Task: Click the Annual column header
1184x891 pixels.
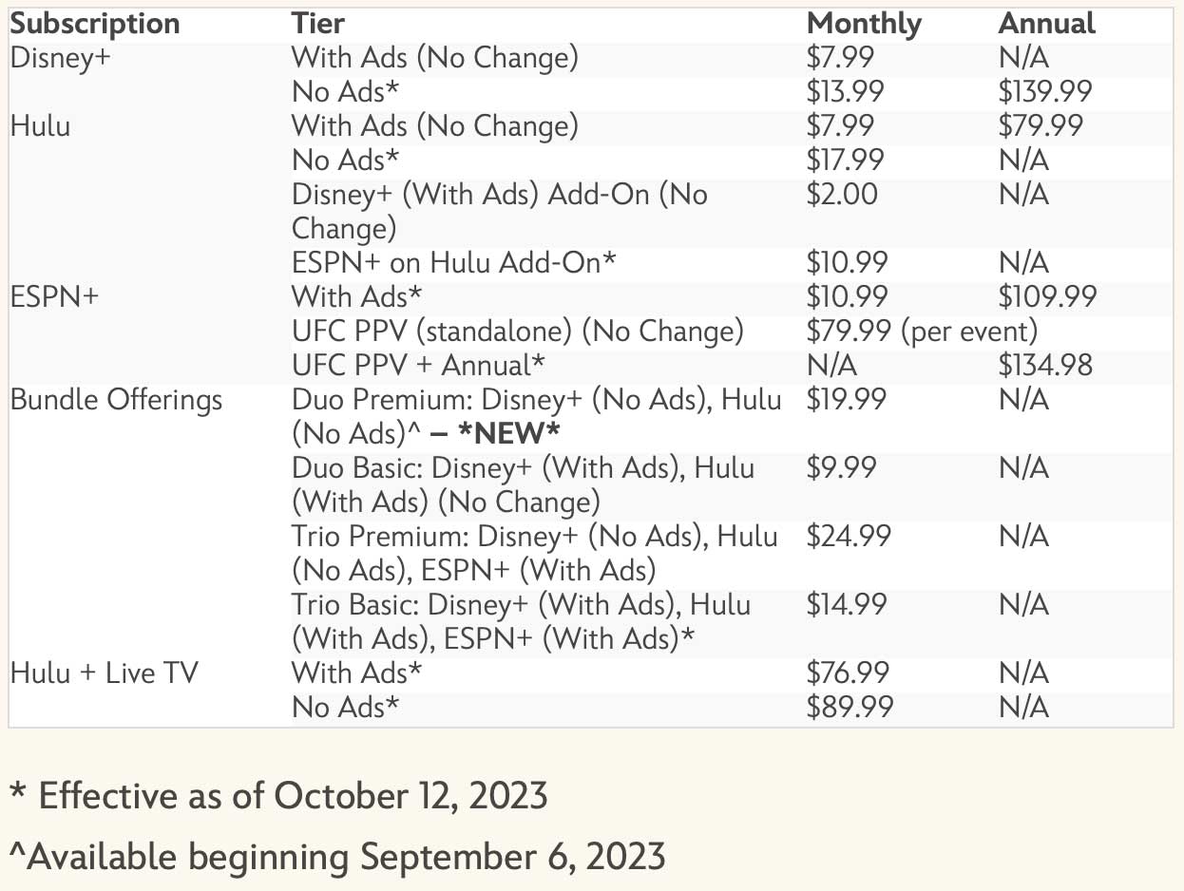Action: tap(1046, 24)
